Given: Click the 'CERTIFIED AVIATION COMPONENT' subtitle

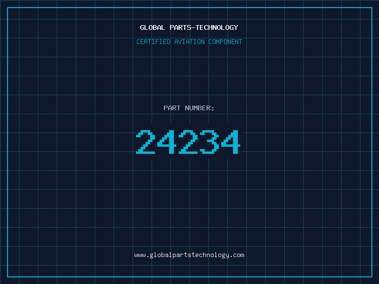Looking at the screenshot, I should pyautogui.click(x=189, y=42).
